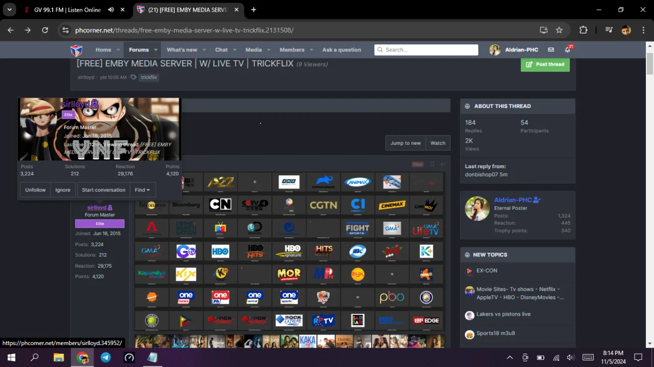Click the CGTN channel logo

point(323,205)
